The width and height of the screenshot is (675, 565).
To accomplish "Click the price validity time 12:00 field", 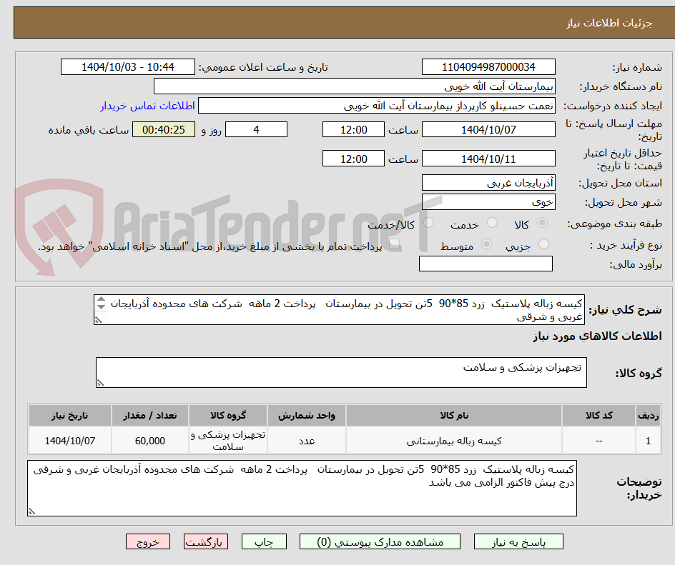I will (353, 159).
